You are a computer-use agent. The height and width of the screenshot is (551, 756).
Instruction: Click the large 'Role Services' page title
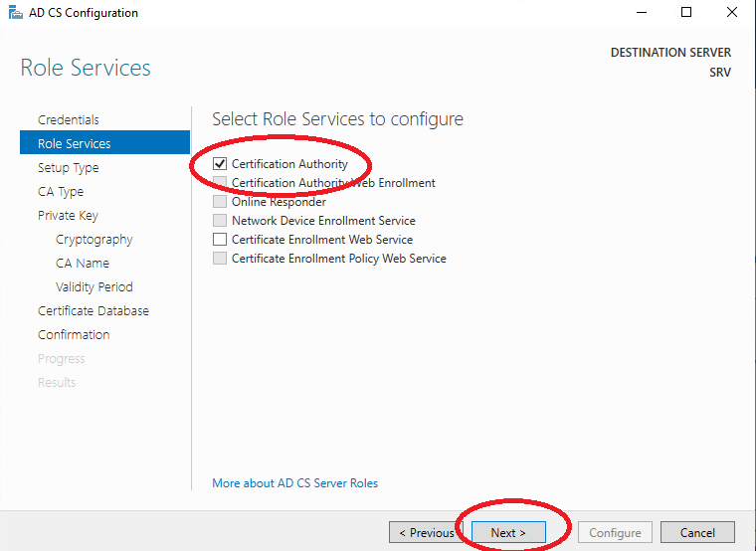tap(86, 68)
